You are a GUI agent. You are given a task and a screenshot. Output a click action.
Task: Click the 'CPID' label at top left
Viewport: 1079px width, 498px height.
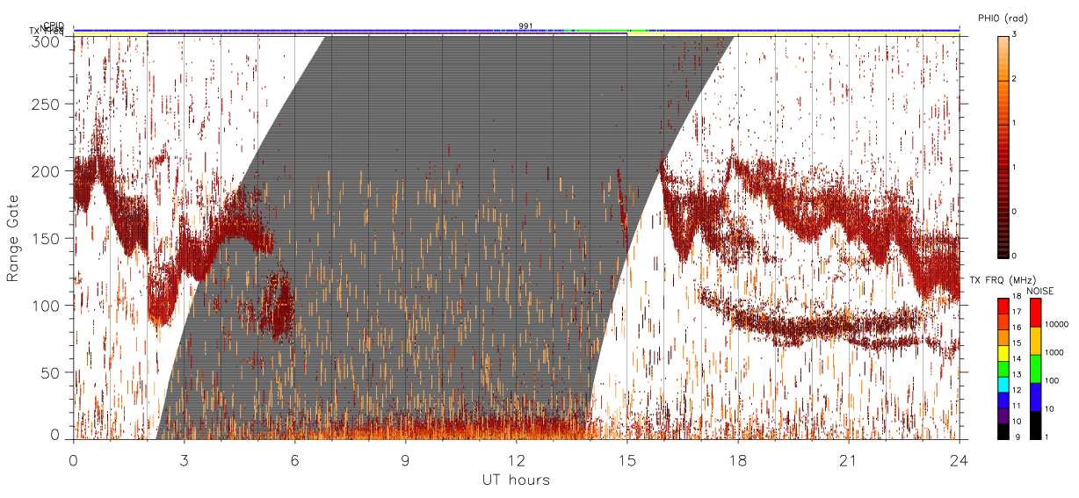pyautogui.click(x=54, y=25)
